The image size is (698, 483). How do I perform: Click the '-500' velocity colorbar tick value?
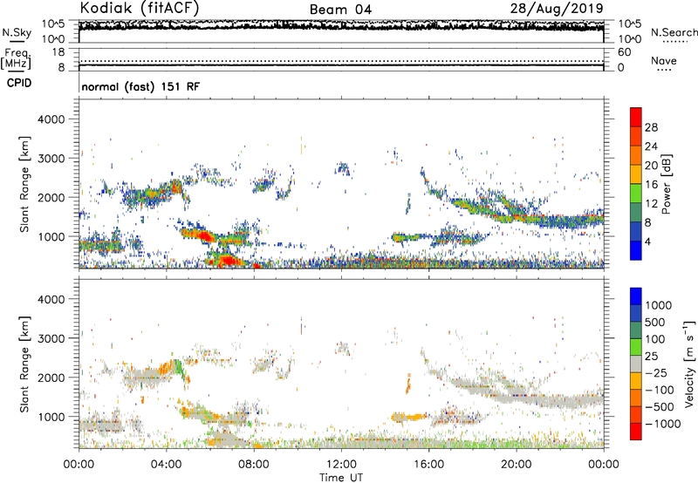(x=660, y=407)
